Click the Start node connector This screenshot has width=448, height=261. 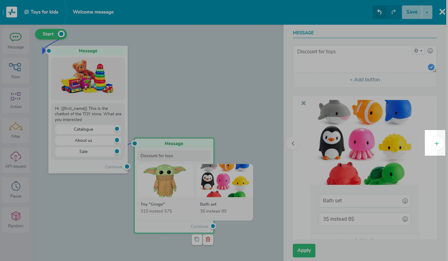[x=61, y=34]
